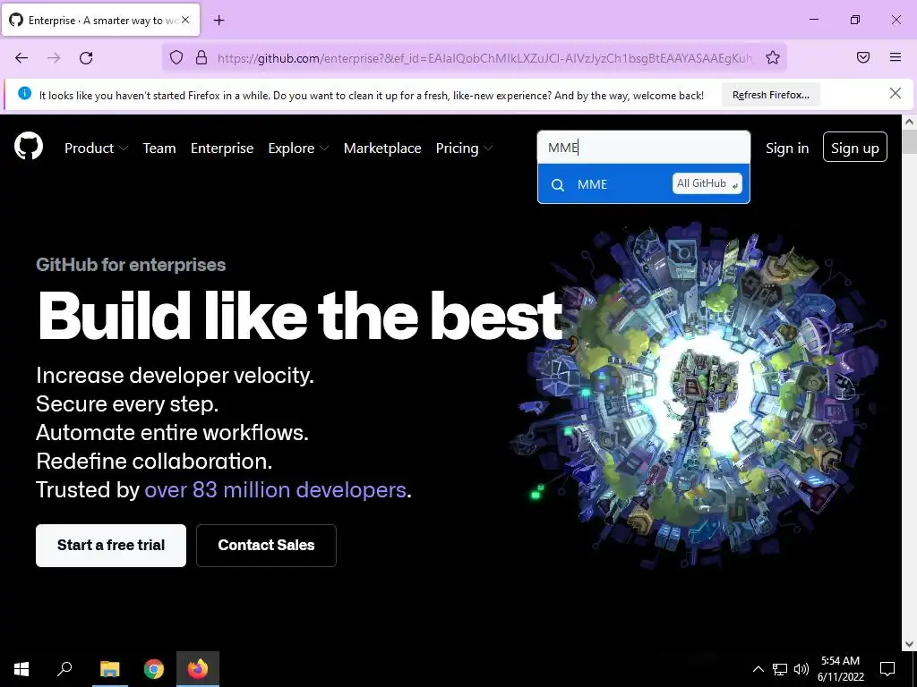Launch File Explorer from taskbar
The width and height of the screenshot is (917, 687).
[109, 669]
